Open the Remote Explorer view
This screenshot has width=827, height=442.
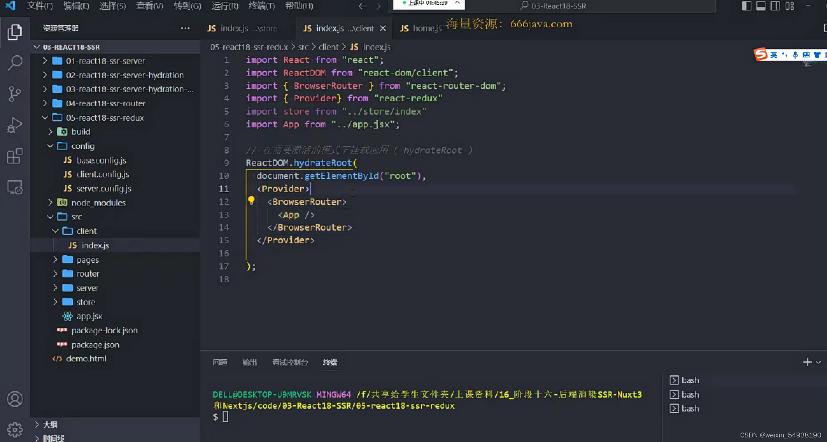pos(15,187)
